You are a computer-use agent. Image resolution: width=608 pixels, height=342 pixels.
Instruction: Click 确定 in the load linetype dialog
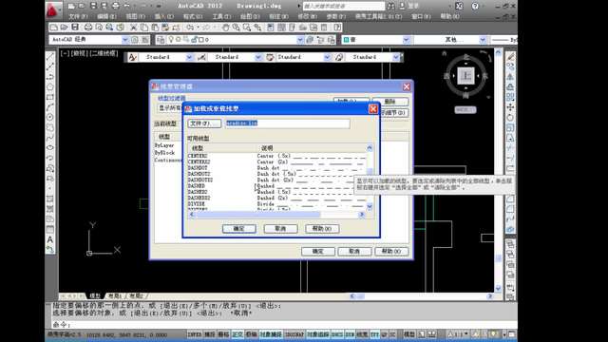(x=239, y=229)
